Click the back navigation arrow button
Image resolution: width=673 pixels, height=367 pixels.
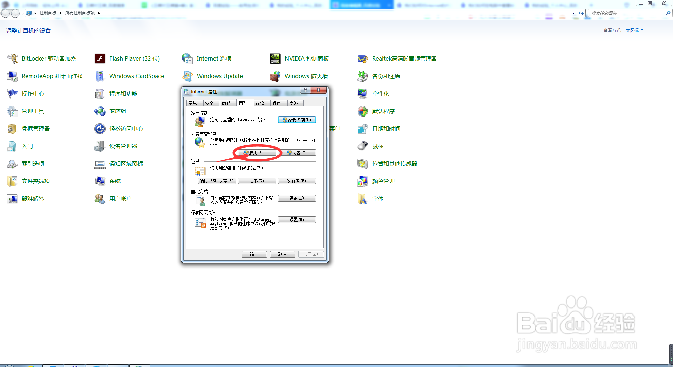pyautogui.click(x=5, y=13)
